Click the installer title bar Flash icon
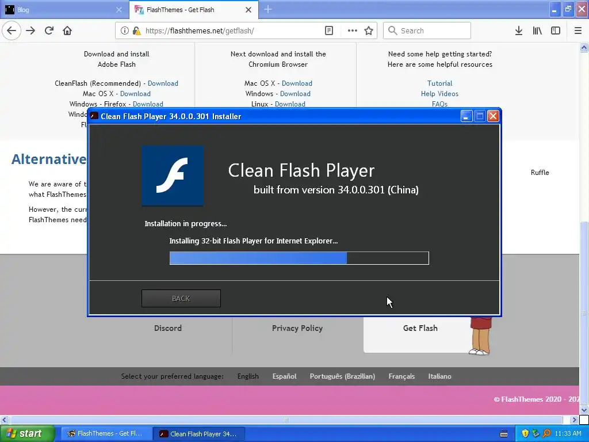 94,116
